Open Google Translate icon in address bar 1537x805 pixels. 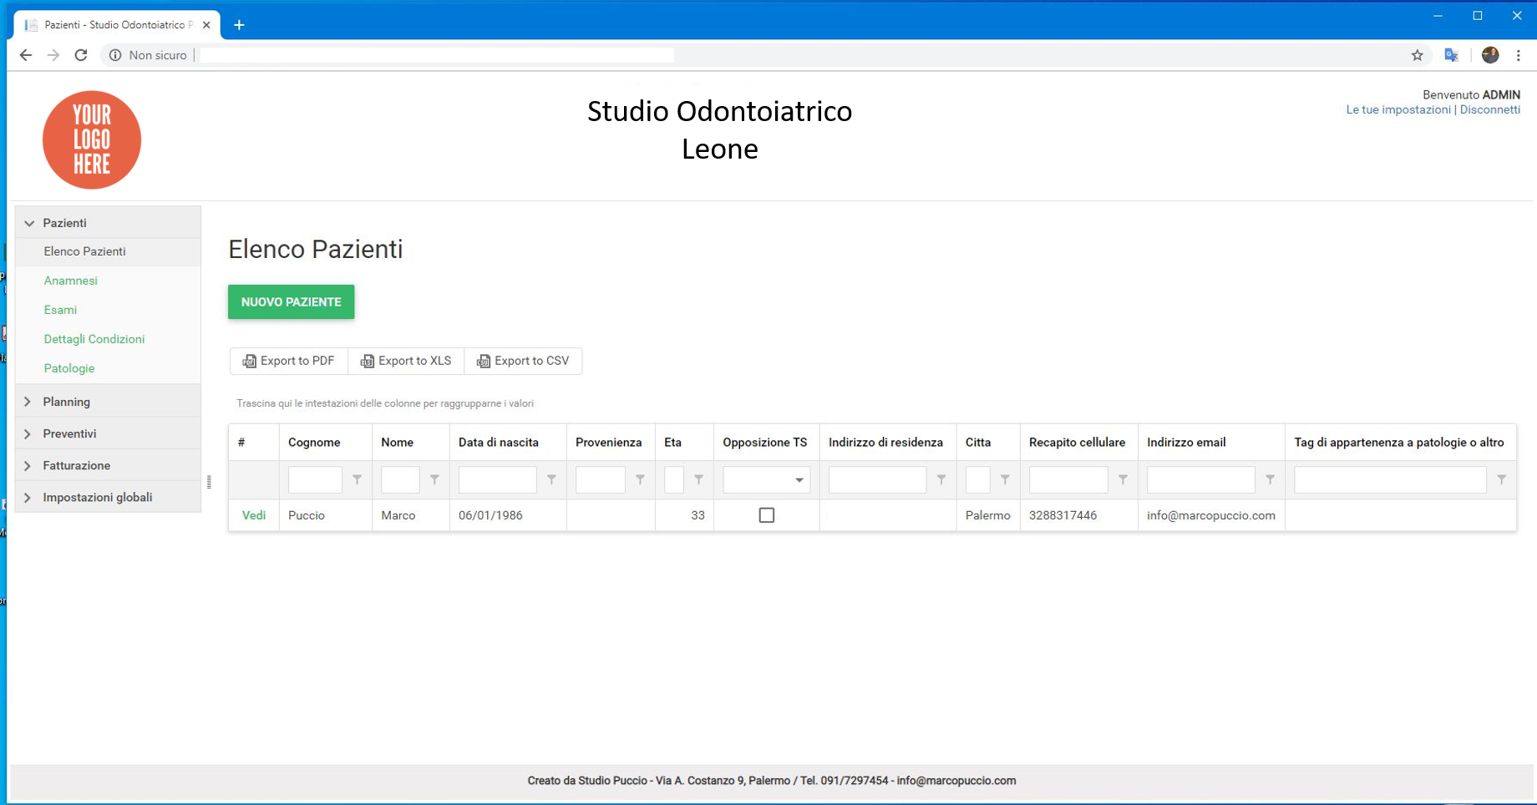(1452, 55)
